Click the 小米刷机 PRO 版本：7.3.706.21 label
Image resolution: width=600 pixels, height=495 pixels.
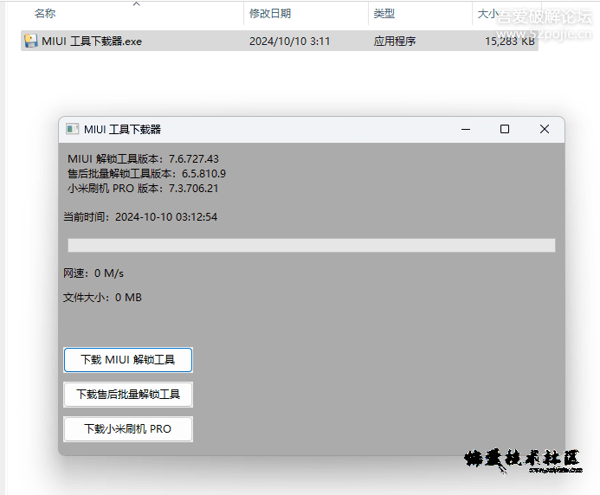pos(143,188)
